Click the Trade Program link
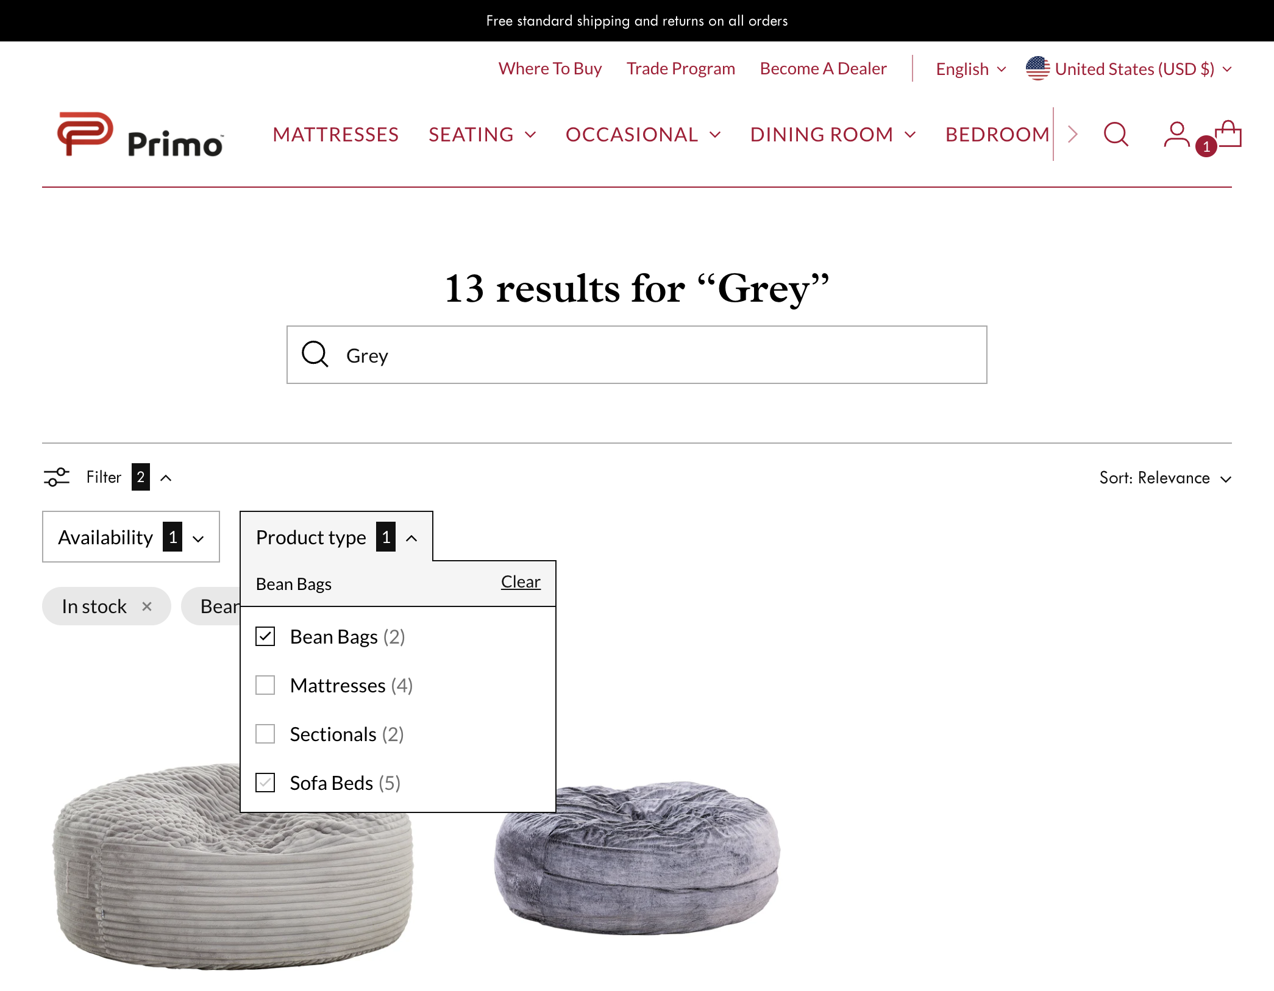The image size is (1274, 991). (681, 68)
